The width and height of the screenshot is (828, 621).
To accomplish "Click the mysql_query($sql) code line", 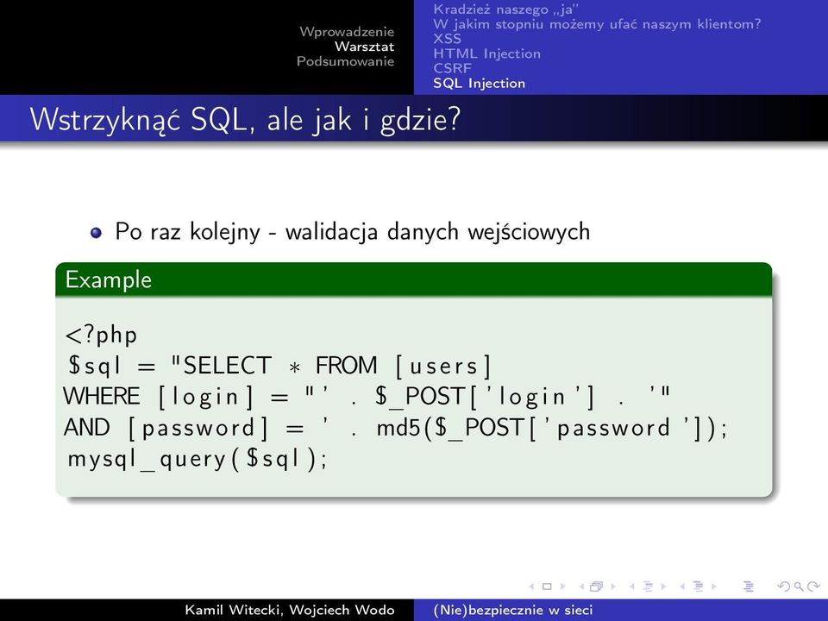I will click(x=198, y=459).
